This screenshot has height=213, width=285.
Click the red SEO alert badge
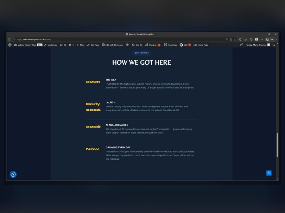[190, 45]
